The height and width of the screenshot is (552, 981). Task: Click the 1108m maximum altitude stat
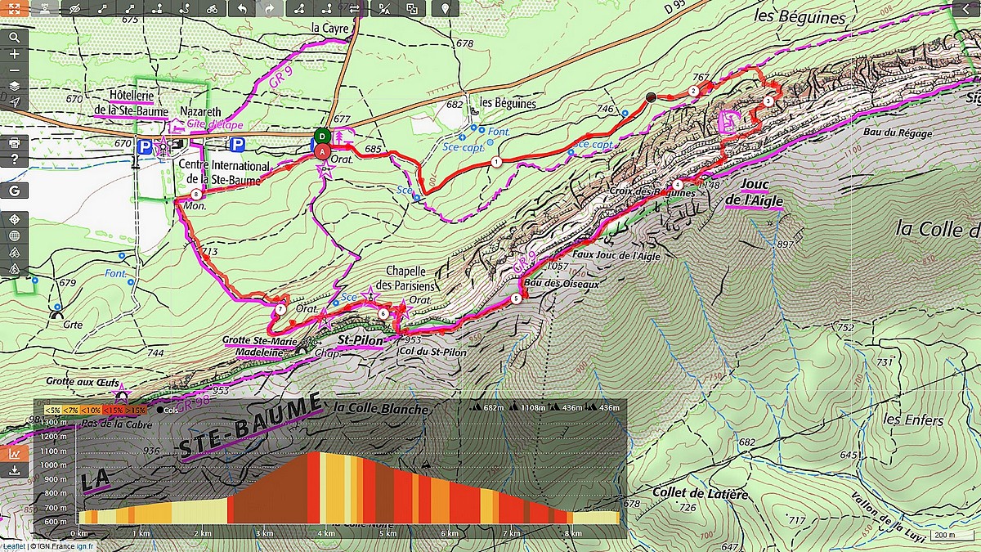click(526, 407)
